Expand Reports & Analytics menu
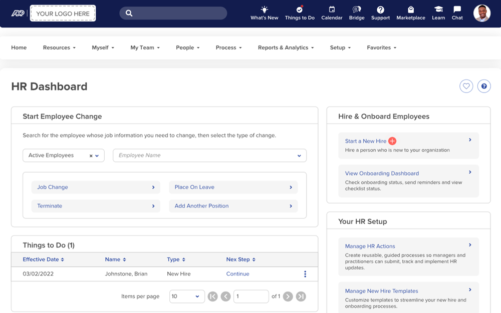The image size is (501, 313). (x=286, y=47)
